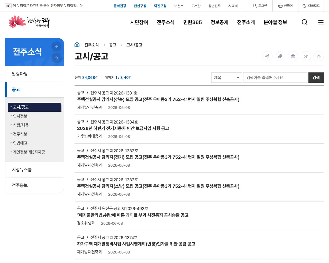Click the Korean flag icon
Viewport: 329px width, 263px height.
(x=8, y=6)
